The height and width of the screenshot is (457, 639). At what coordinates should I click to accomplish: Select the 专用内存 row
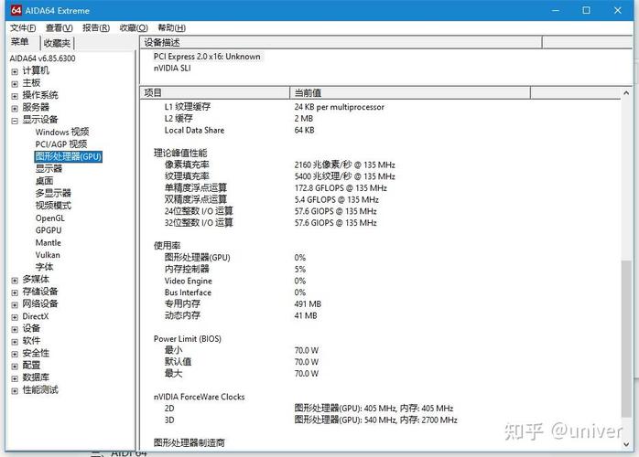[x=243, y=304]
